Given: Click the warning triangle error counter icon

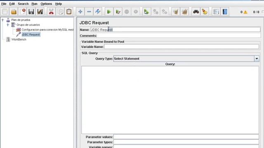Looking at the screenshot, I should pyautogui.click(x=245, y=12).
